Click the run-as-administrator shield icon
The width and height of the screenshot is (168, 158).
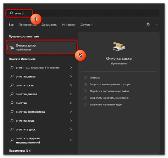[x=85, y=84]
